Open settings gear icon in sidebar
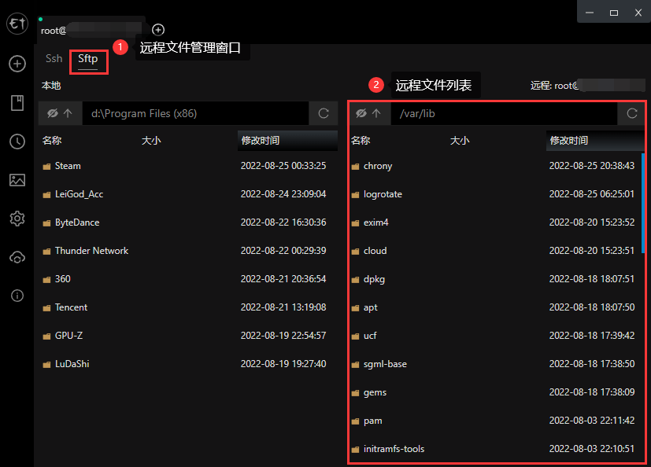The image size is (651, 467). coord(17,218)
